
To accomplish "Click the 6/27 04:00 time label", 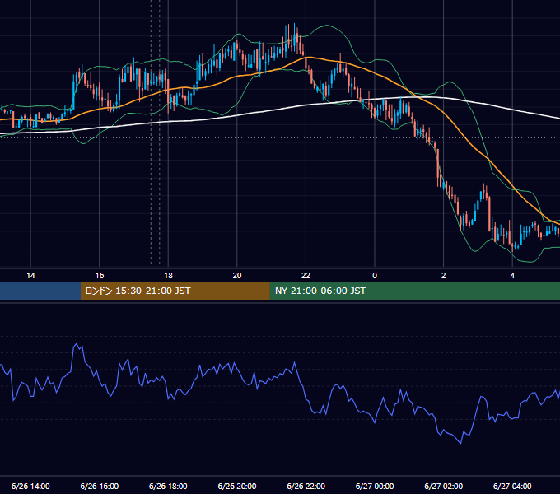I will pos(512,486).
